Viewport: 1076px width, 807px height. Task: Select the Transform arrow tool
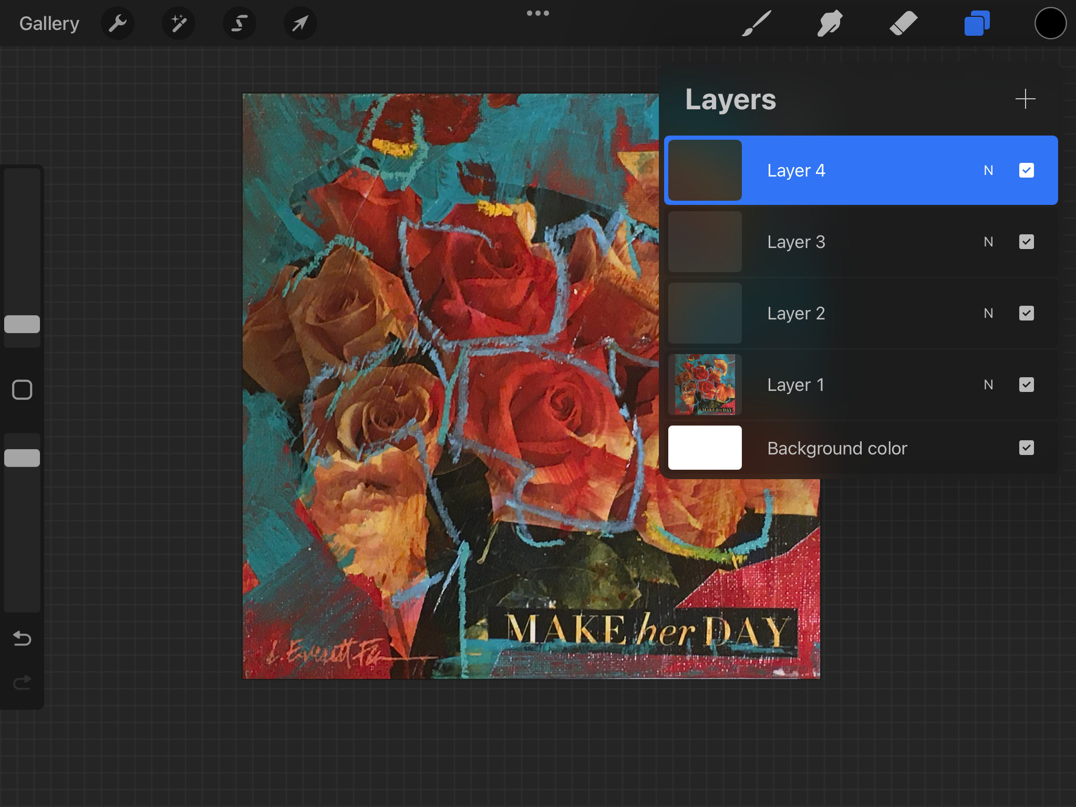point(300,23)
